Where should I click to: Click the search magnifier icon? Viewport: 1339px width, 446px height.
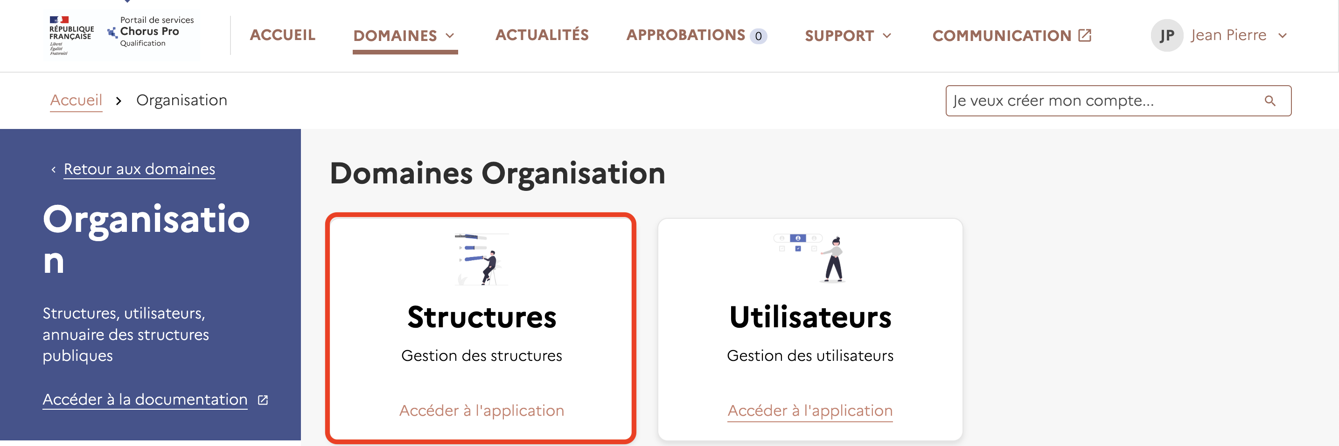point(1270,100)
